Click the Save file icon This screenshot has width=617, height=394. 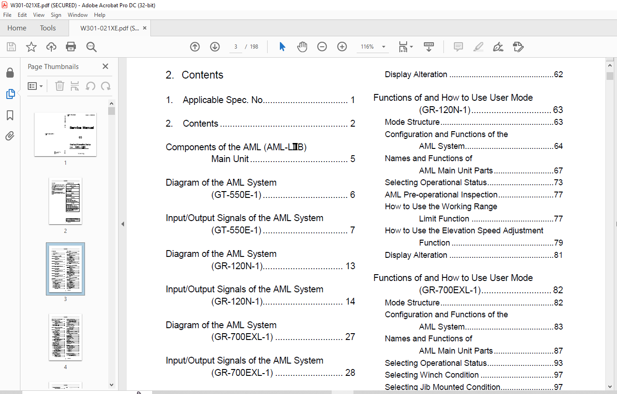11,47
